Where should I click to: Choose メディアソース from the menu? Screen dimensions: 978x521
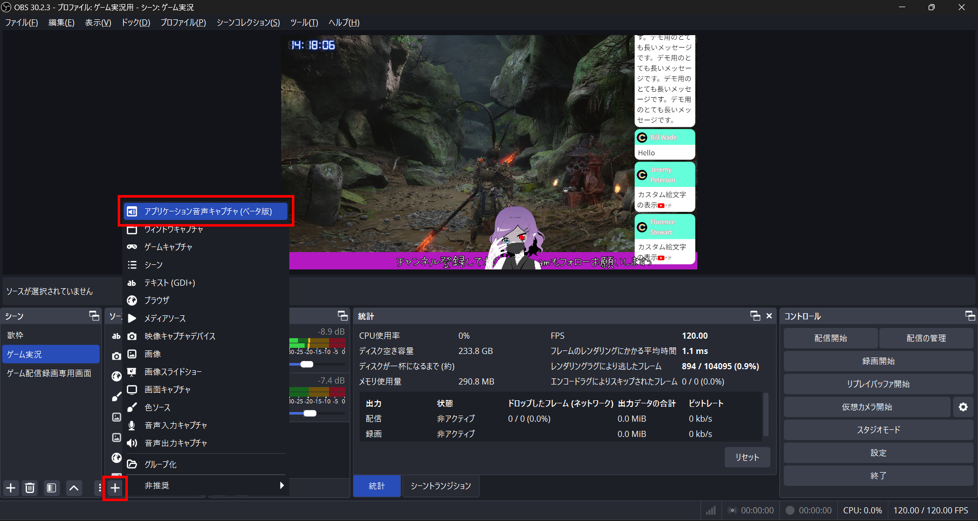[x=206, y=318]
